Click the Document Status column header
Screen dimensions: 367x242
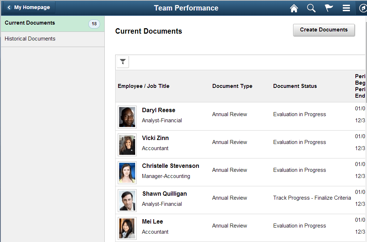(x=295, y=86)
